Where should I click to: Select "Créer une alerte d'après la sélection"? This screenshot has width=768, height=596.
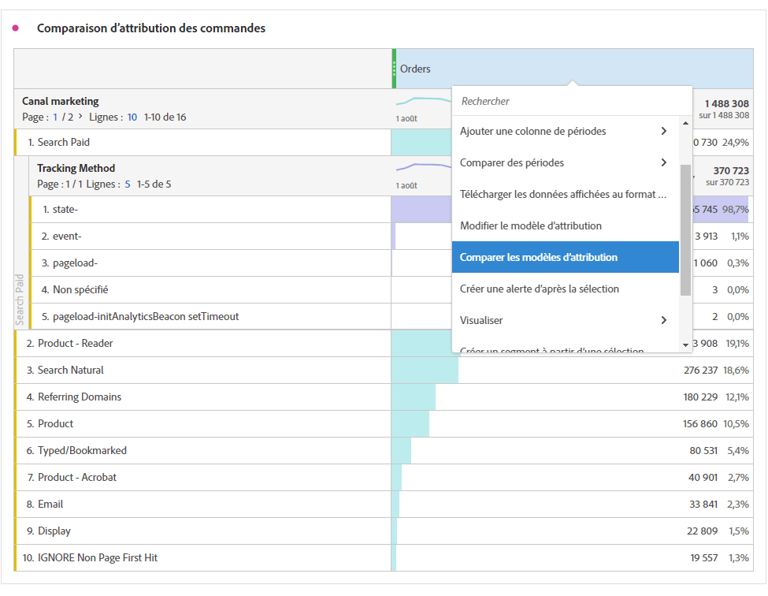point(540,289)
